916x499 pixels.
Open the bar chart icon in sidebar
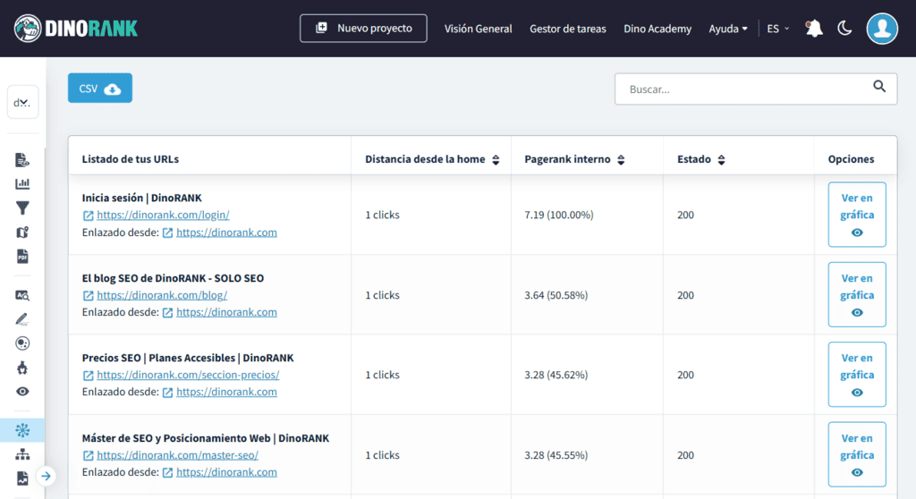click(x=23, y=183)
